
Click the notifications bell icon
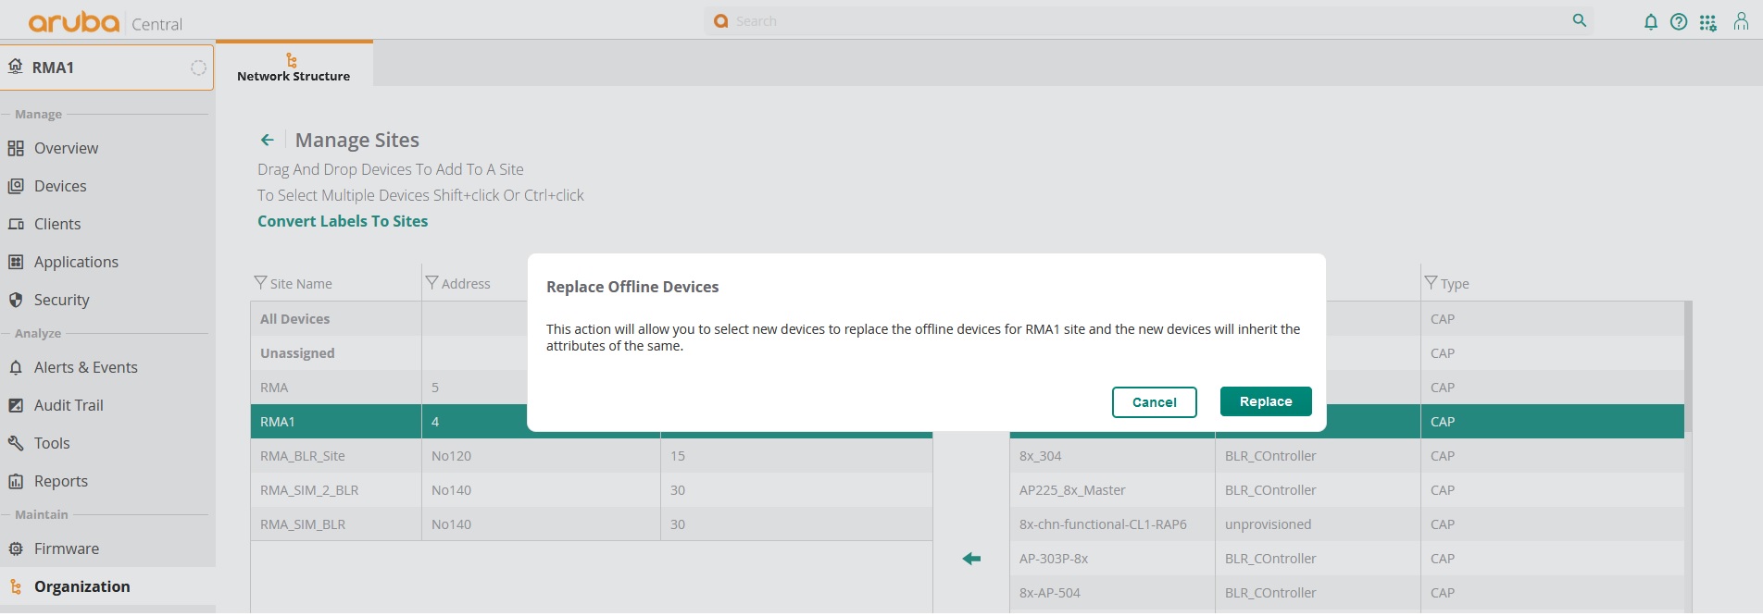(x=1650, y=22)
